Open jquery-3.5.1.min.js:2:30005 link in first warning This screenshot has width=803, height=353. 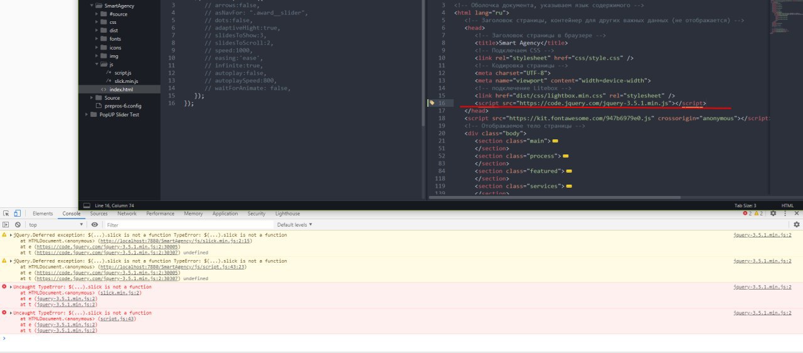tap(108, 246)
